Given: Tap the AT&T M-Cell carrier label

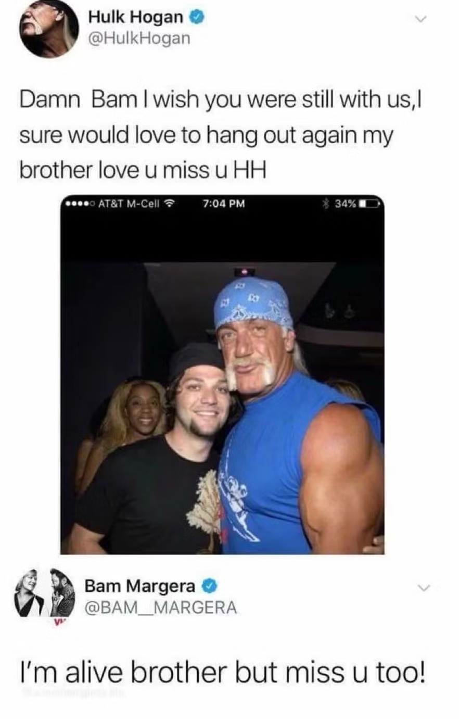Looking at the screenshot, I should (128, 204).
